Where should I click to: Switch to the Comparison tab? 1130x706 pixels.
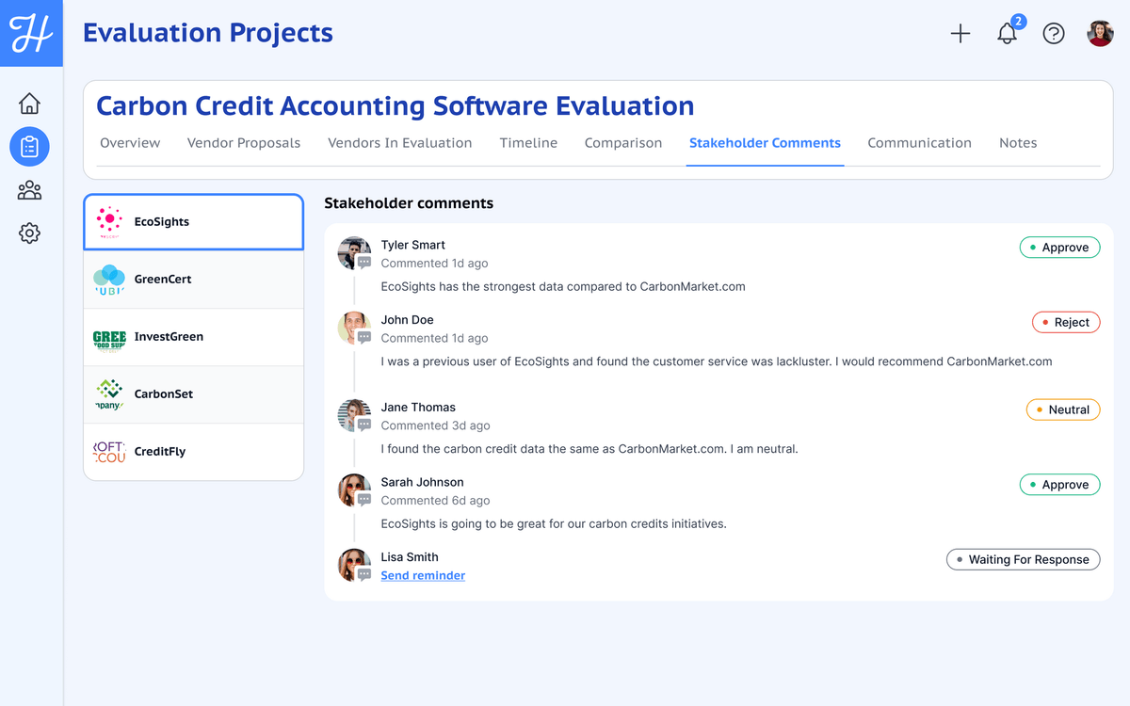pos(622,143)
